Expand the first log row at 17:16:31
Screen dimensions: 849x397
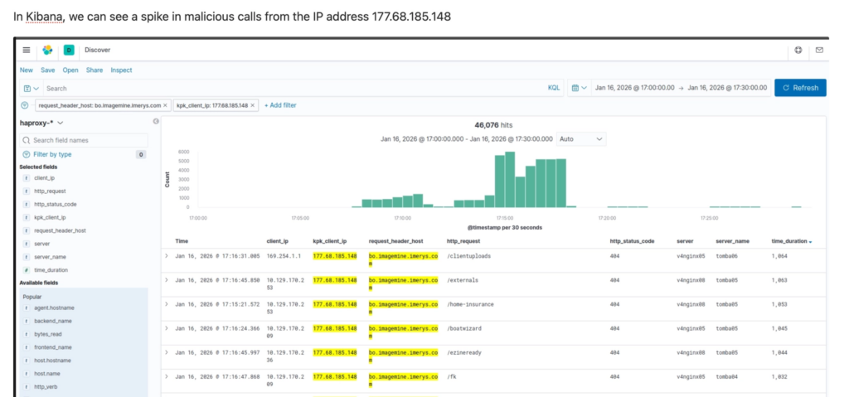tap(167, 256)
